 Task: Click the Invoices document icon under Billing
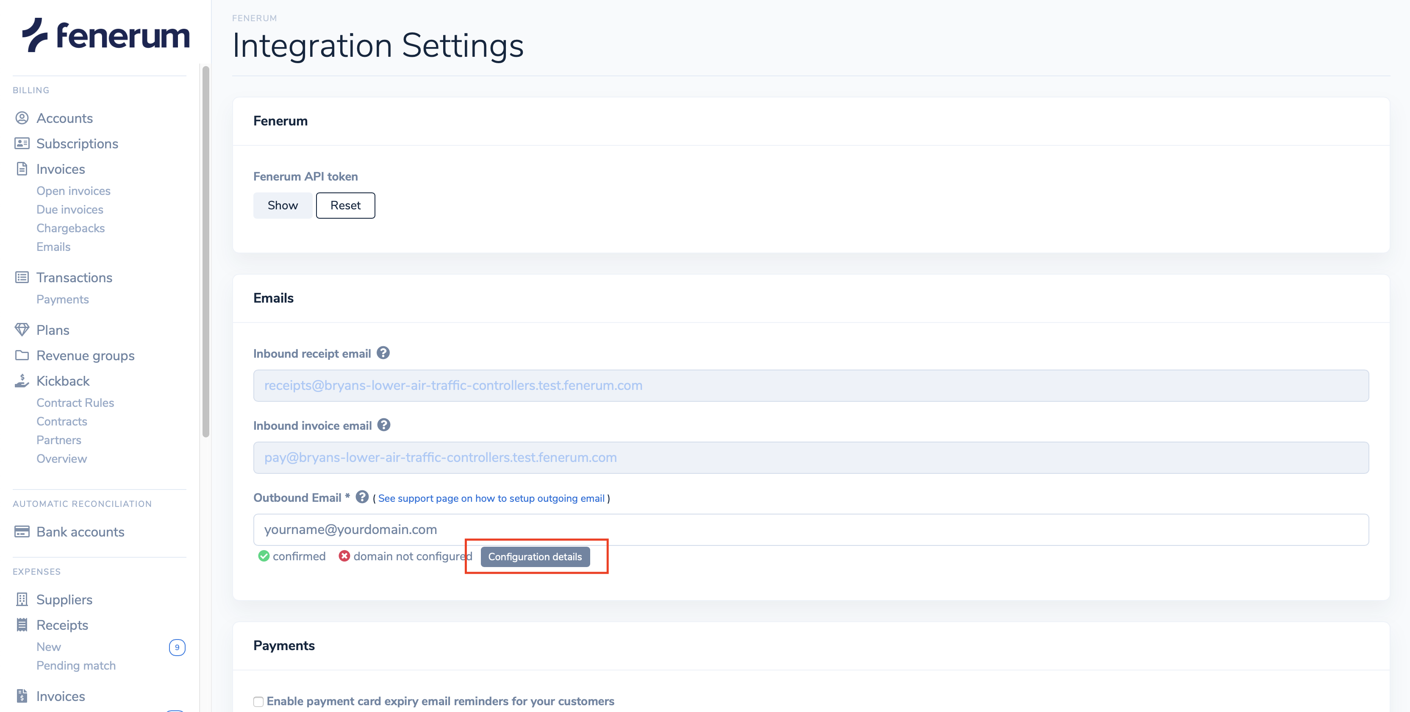click(22, 169)
